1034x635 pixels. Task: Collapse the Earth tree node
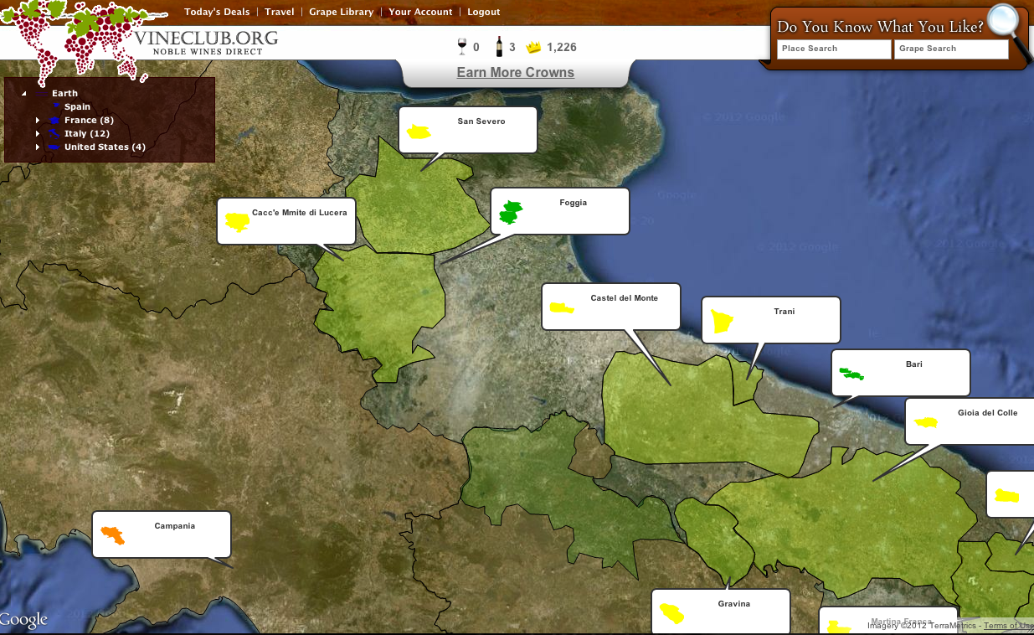24,94
